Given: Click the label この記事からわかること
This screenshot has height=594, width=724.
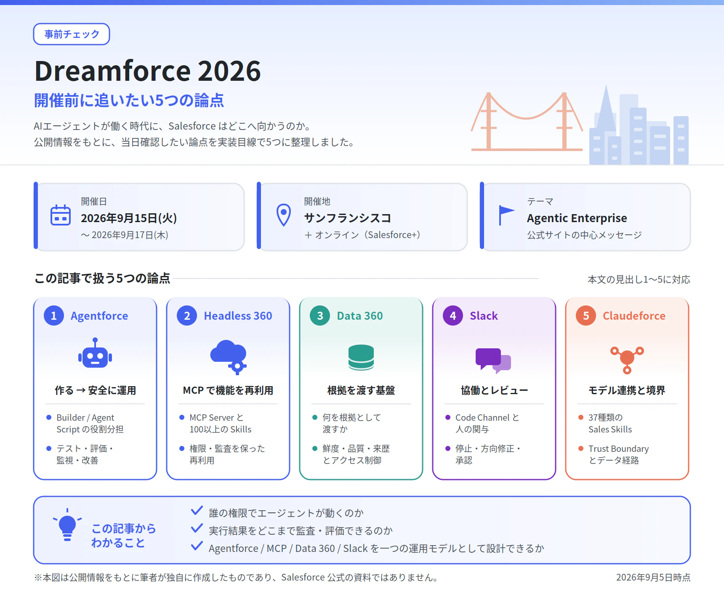Looking at the screenshot, I should [124, 536].
